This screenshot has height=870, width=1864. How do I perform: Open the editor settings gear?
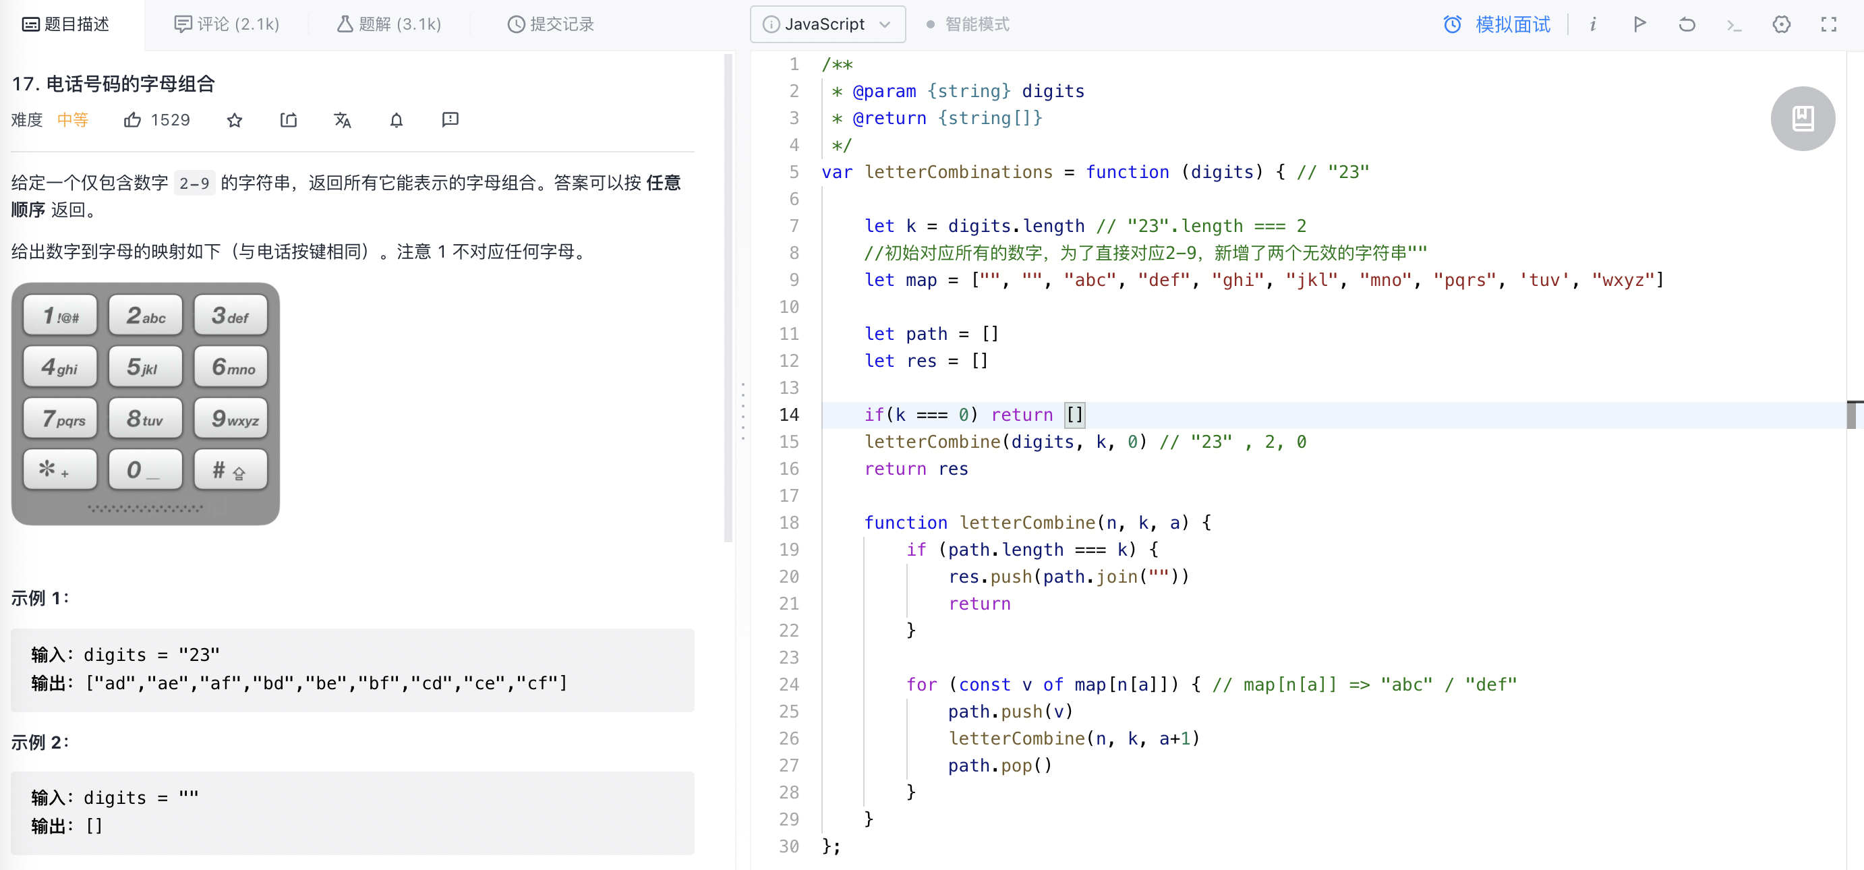tap(1782, 24)
